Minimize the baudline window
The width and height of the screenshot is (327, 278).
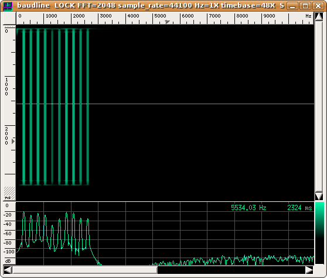tap(292, 6)
